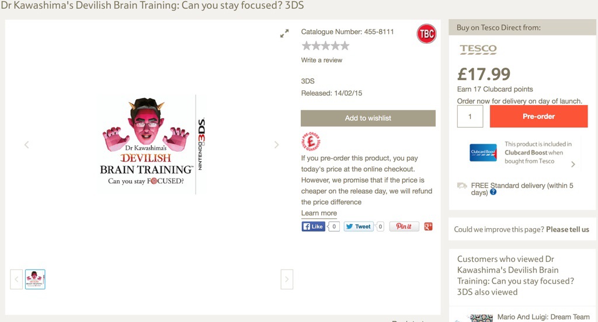The image size is (598, 322).
Task: Rate the product using the star rating
Action: (325, 46)
